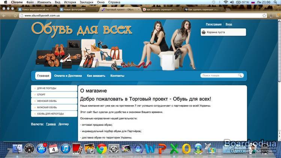Go to the 'Оплата и Доставка' page
Viewport: 281px width, 158px height.
[68, 76]
